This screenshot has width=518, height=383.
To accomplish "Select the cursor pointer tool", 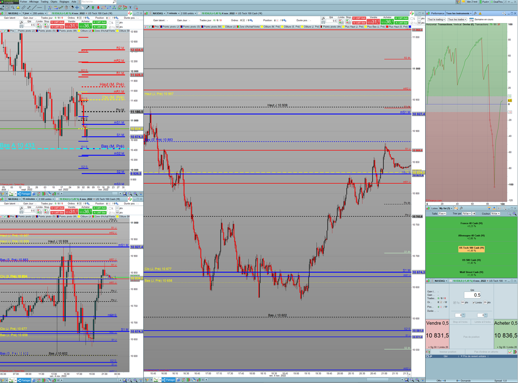I will 8,7.
